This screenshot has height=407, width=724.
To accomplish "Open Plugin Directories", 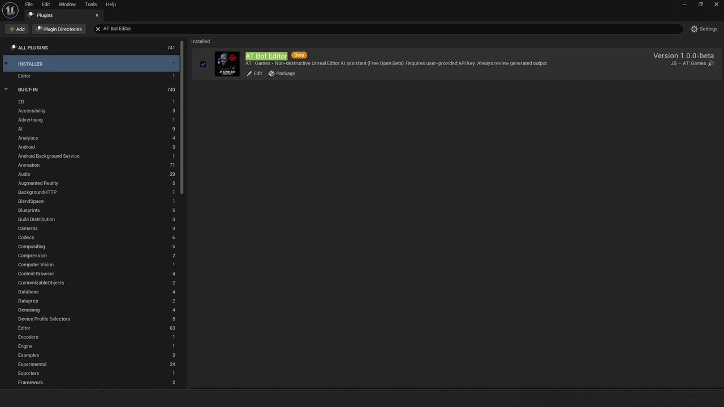I will 59,29.
